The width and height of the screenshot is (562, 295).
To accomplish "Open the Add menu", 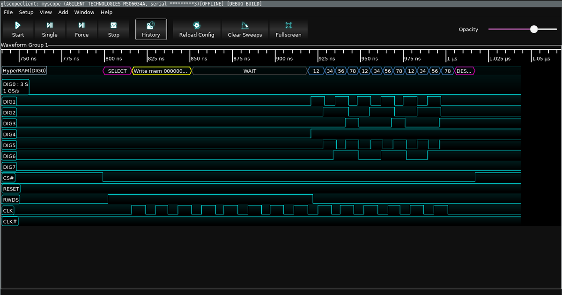I will click(x=63, y=12).
